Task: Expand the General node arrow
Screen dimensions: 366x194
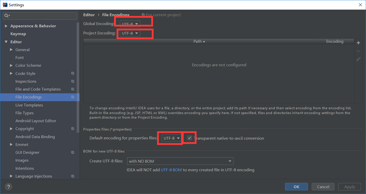Action: [11, 50]
